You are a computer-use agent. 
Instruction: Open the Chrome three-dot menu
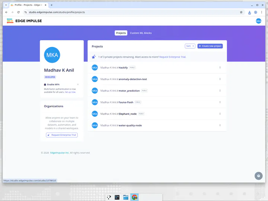(262, 12)
